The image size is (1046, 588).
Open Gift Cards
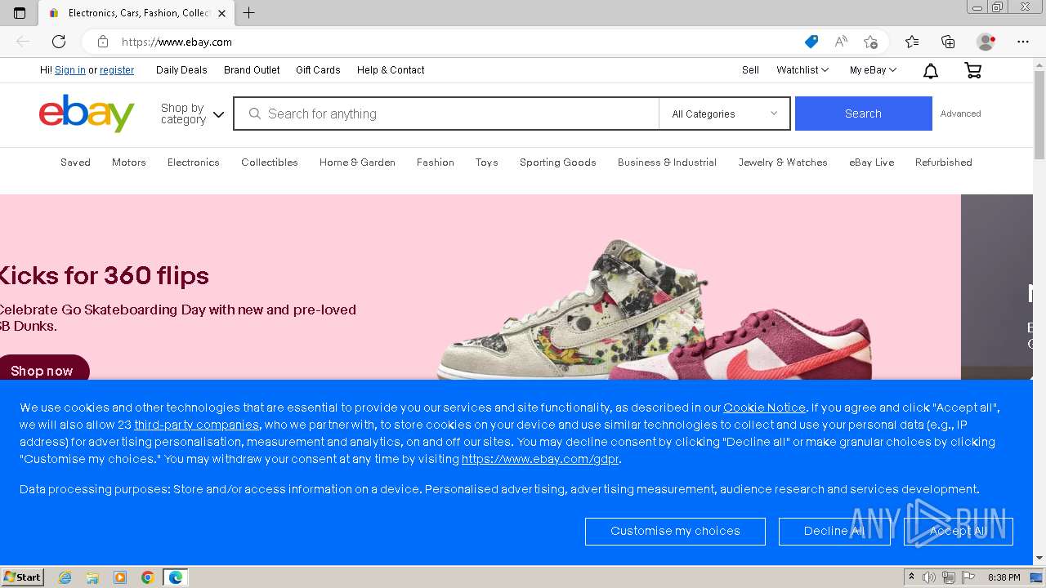(x=318, y=70)
